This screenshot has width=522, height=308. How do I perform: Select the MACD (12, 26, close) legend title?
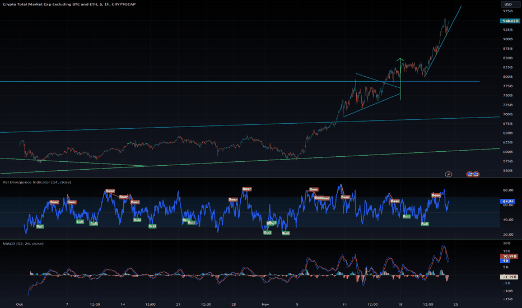click(23, 244)
